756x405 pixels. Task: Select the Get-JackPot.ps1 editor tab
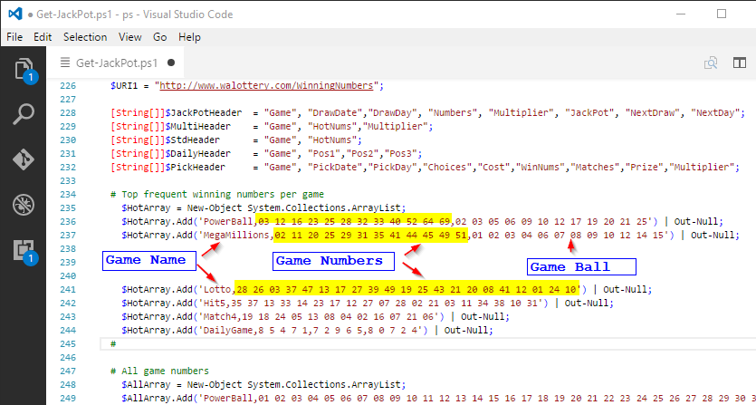[116, 63]
